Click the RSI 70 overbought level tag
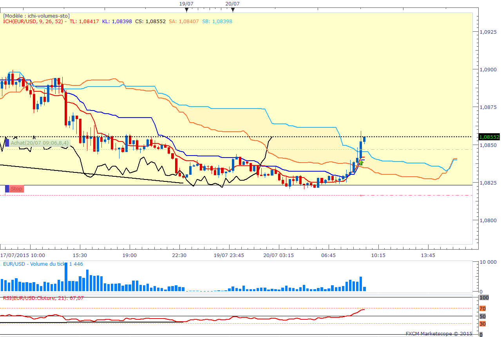The height and width of the screenshot is (337, 501). [483, 308]
